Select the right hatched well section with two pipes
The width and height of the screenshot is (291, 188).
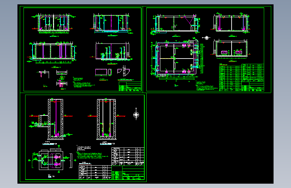(106, 119)
